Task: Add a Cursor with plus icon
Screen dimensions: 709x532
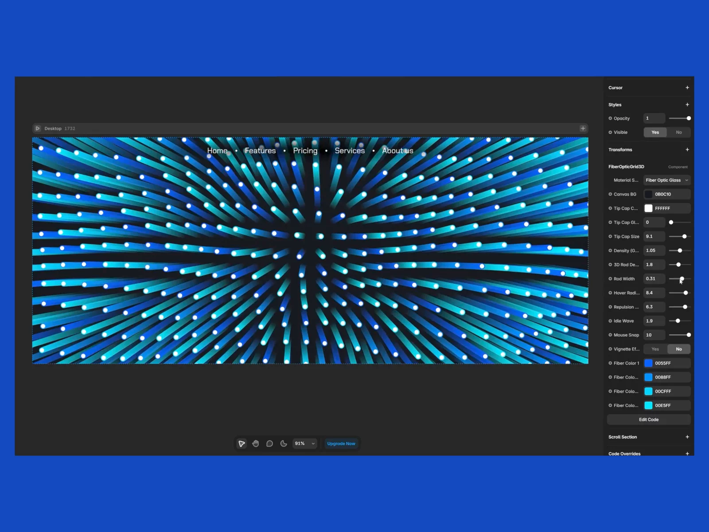Action: click(x=687, y=88)
